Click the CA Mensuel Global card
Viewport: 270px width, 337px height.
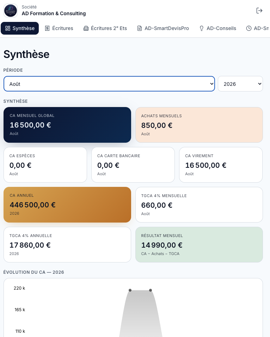[67, 125]
